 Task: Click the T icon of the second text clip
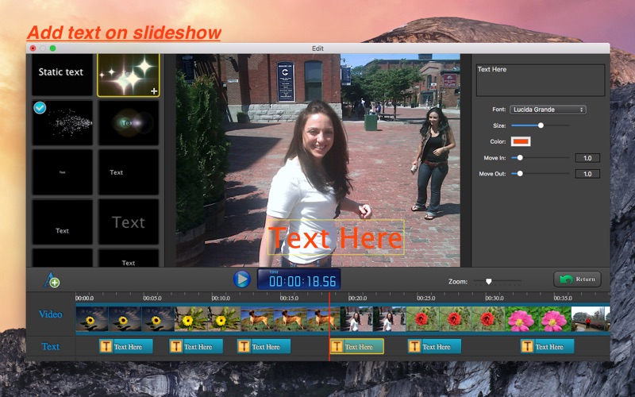click(175, 346)
